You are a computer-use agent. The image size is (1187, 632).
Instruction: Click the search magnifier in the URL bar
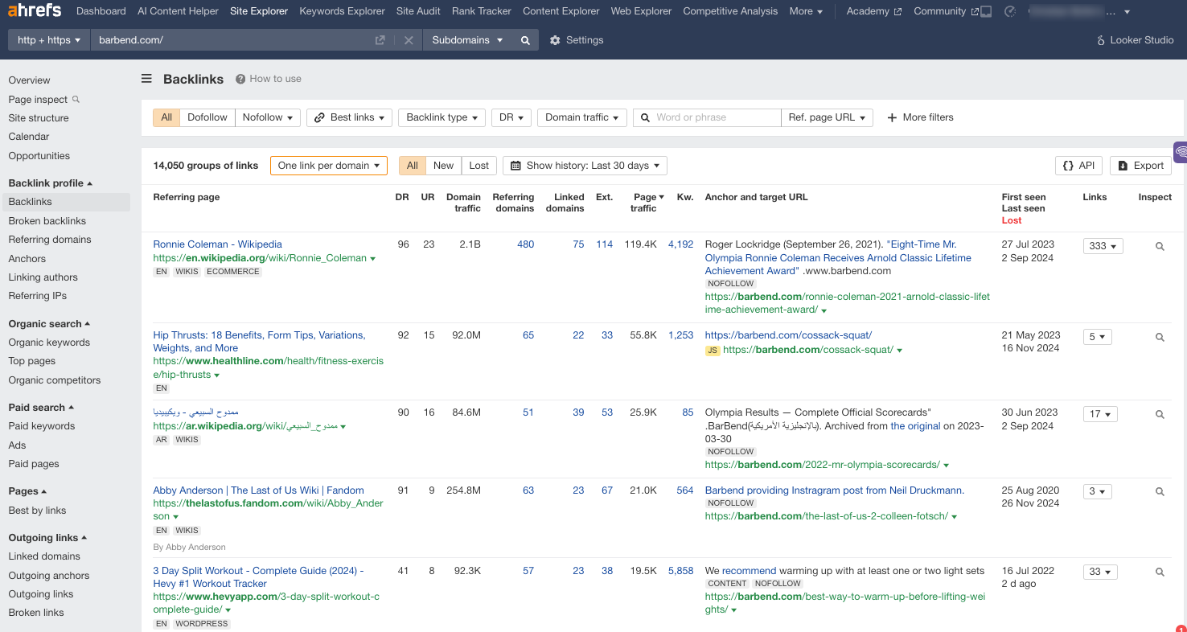[x=525, y=40]
